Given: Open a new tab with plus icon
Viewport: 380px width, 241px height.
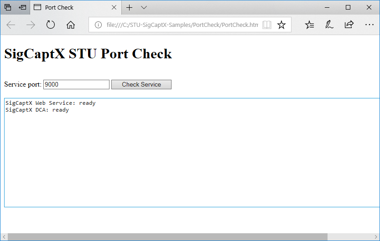Looking at the screenshot, I should click(130, 7).
